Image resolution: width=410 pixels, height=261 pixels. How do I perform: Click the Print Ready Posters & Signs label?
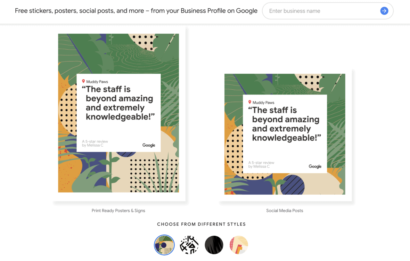click(118, 210)
